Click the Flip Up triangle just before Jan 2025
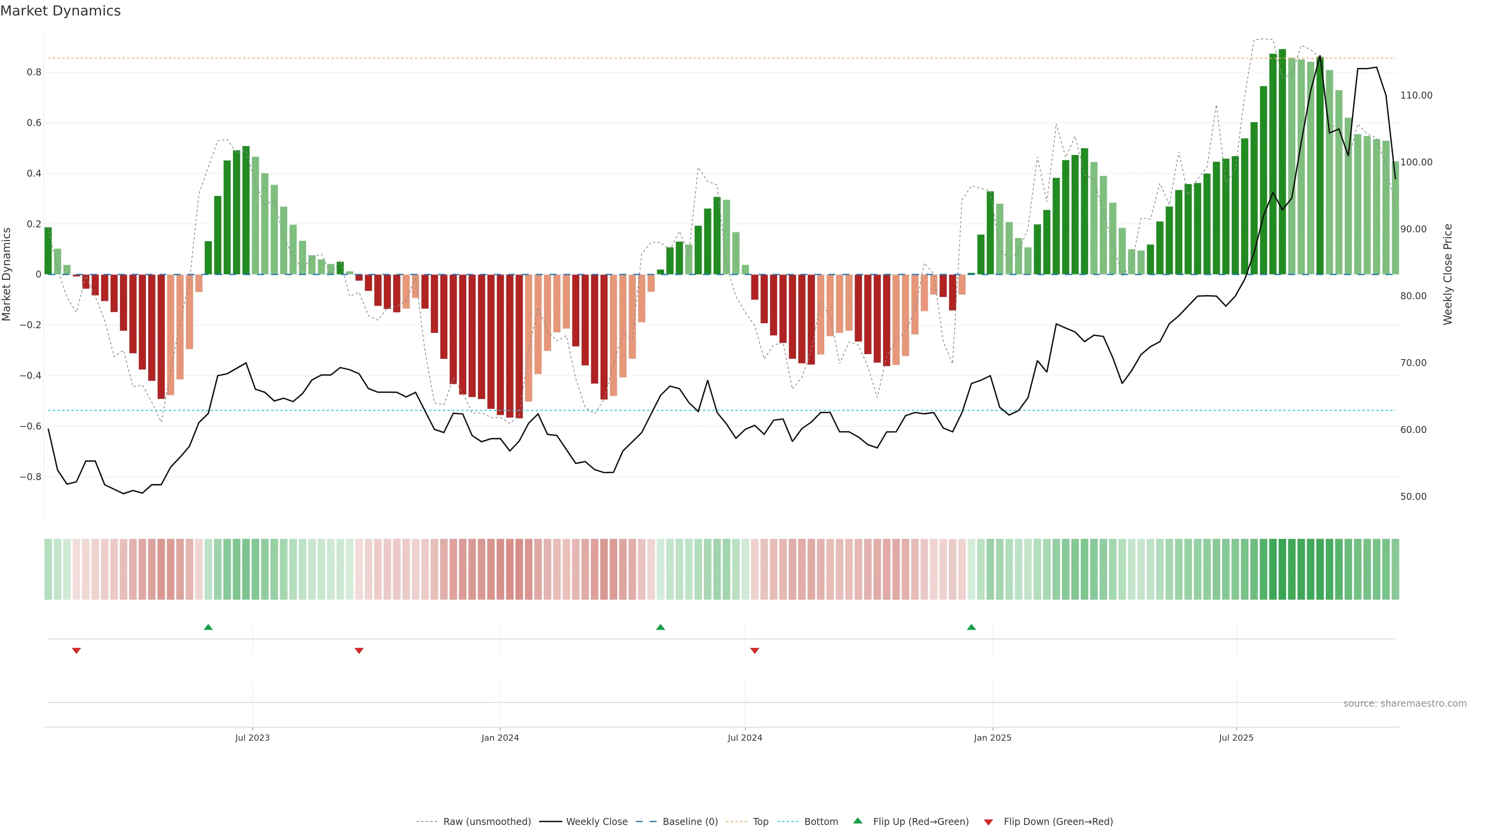Viewport: 1486px width, 835px height. pos(971,627)
